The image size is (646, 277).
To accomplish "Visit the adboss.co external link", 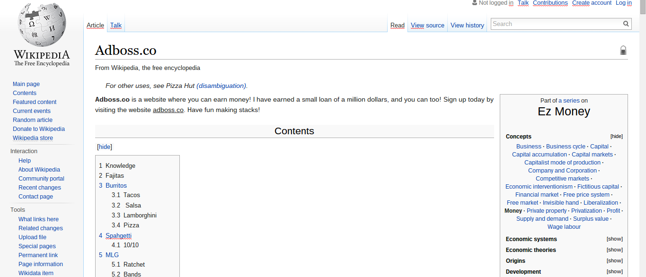I will [168, 110].
